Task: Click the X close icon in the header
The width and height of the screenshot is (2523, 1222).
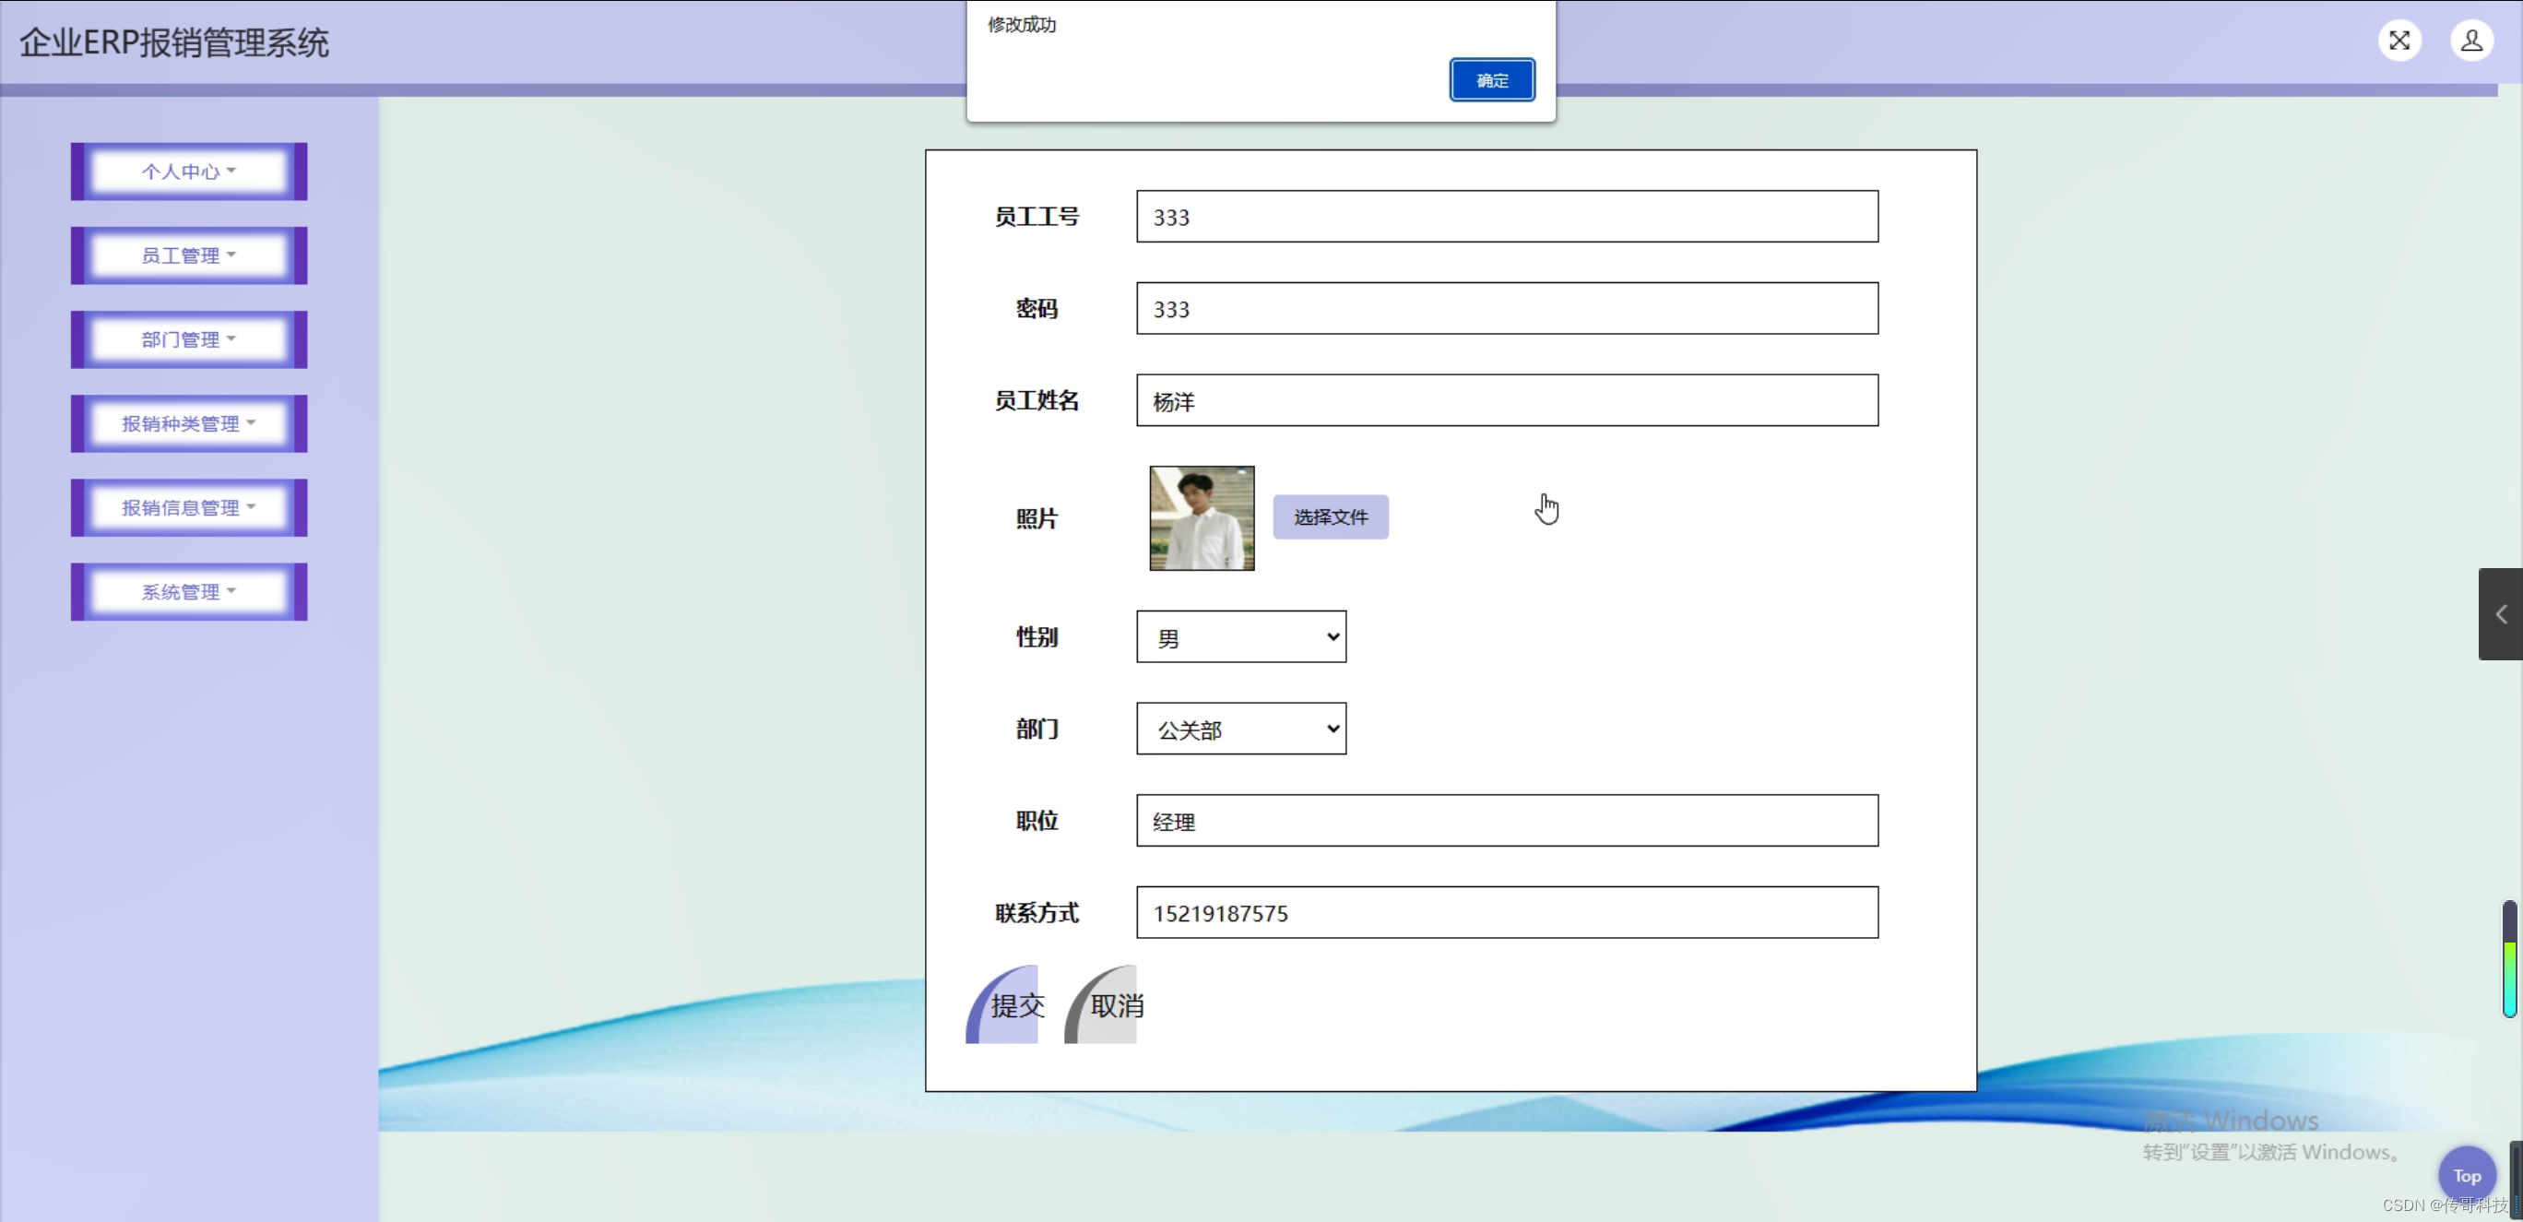Action: [2399, 41]
